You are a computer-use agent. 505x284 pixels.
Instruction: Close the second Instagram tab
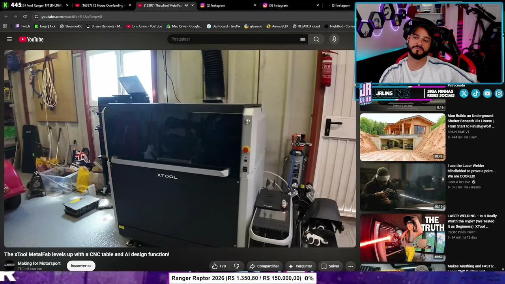(318, 6)
